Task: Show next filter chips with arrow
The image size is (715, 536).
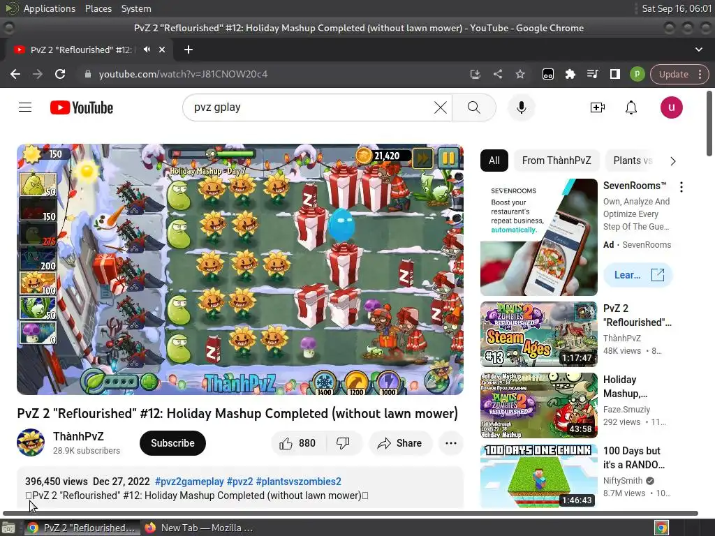Action: click(x=673, y=161)
